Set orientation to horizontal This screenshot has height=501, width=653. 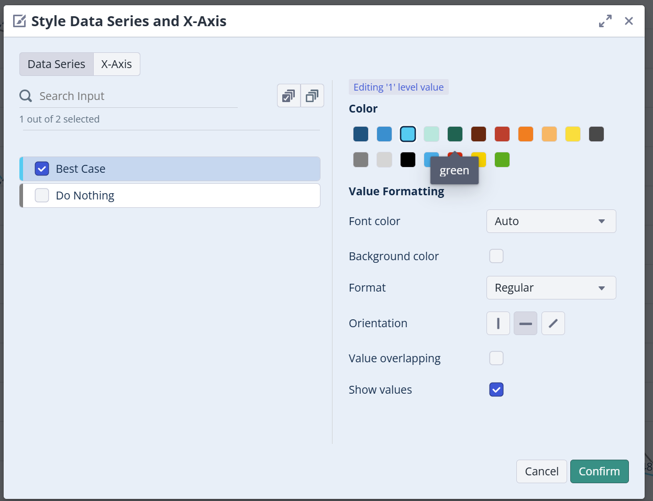tap(525, 324)
